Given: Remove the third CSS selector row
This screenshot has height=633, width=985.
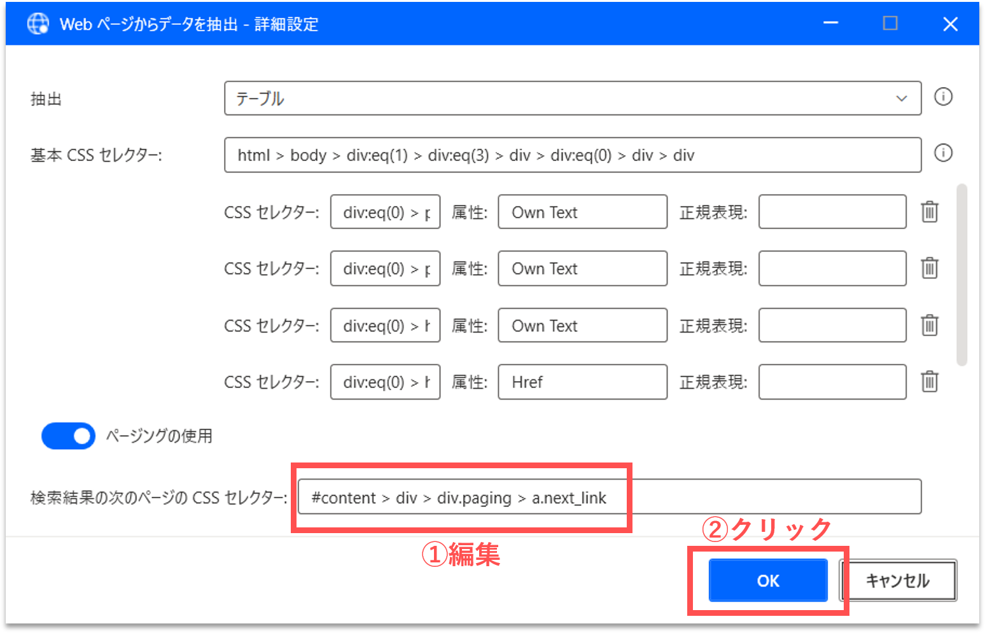Looking at the screenshot, I should click(x=930, y=325).
